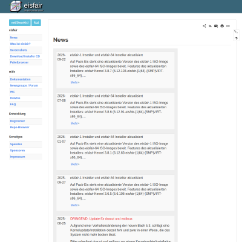Click the date 2025-09-27
The height and width of the screenshot is (242, 242).
click(62, 180)
